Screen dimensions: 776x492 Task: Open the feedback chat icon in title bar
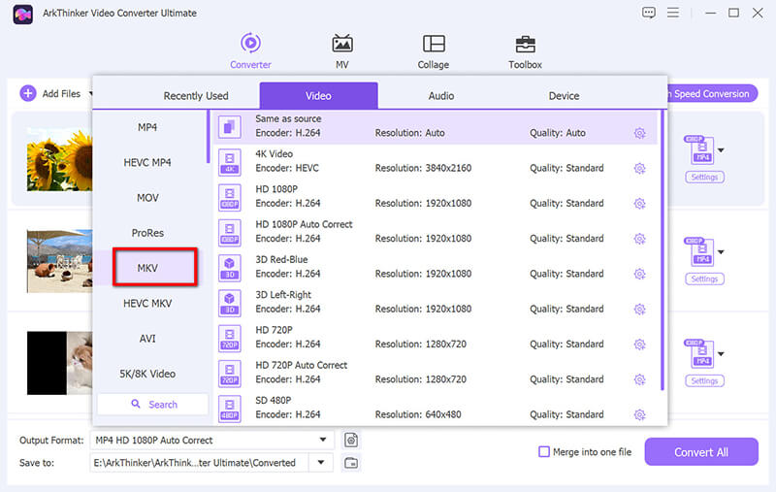tap(648, 13)
